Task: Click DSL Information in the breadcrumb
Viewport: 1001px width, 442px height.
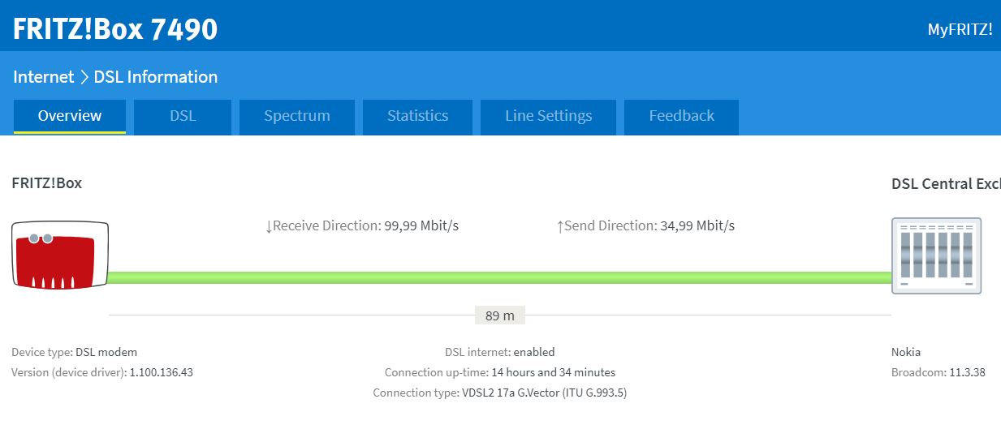Action: (156, 77)
